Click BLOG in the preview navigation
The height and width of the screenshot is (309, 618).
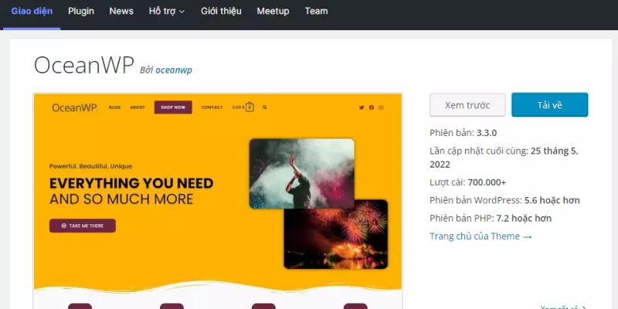tap(114, 107)
